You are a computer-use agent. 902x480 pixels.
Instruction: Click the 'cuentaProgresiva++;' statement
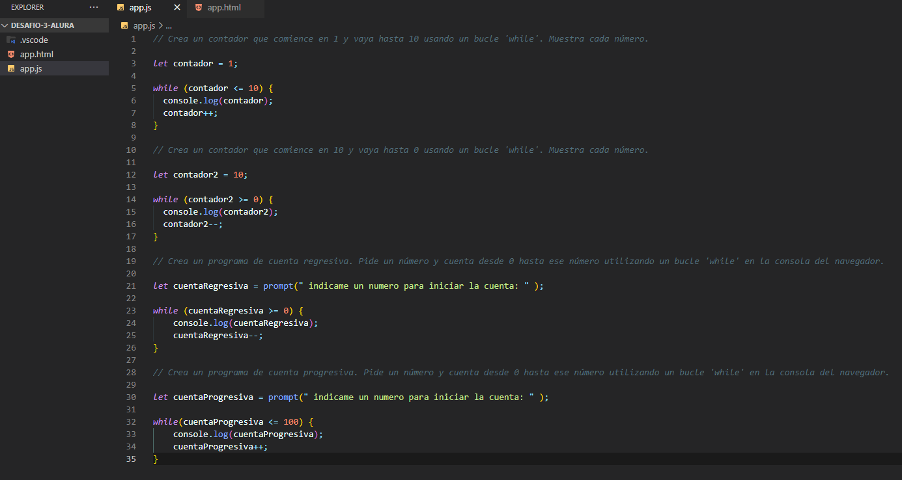point(221,447)
